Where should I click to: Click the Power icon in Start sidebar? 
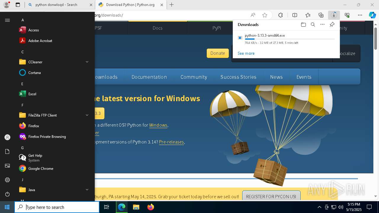point(7,194)
